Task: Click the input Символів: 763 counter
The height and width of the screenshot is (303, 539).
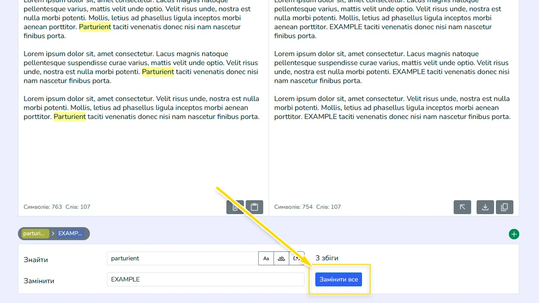Action: tap(43, 207)
